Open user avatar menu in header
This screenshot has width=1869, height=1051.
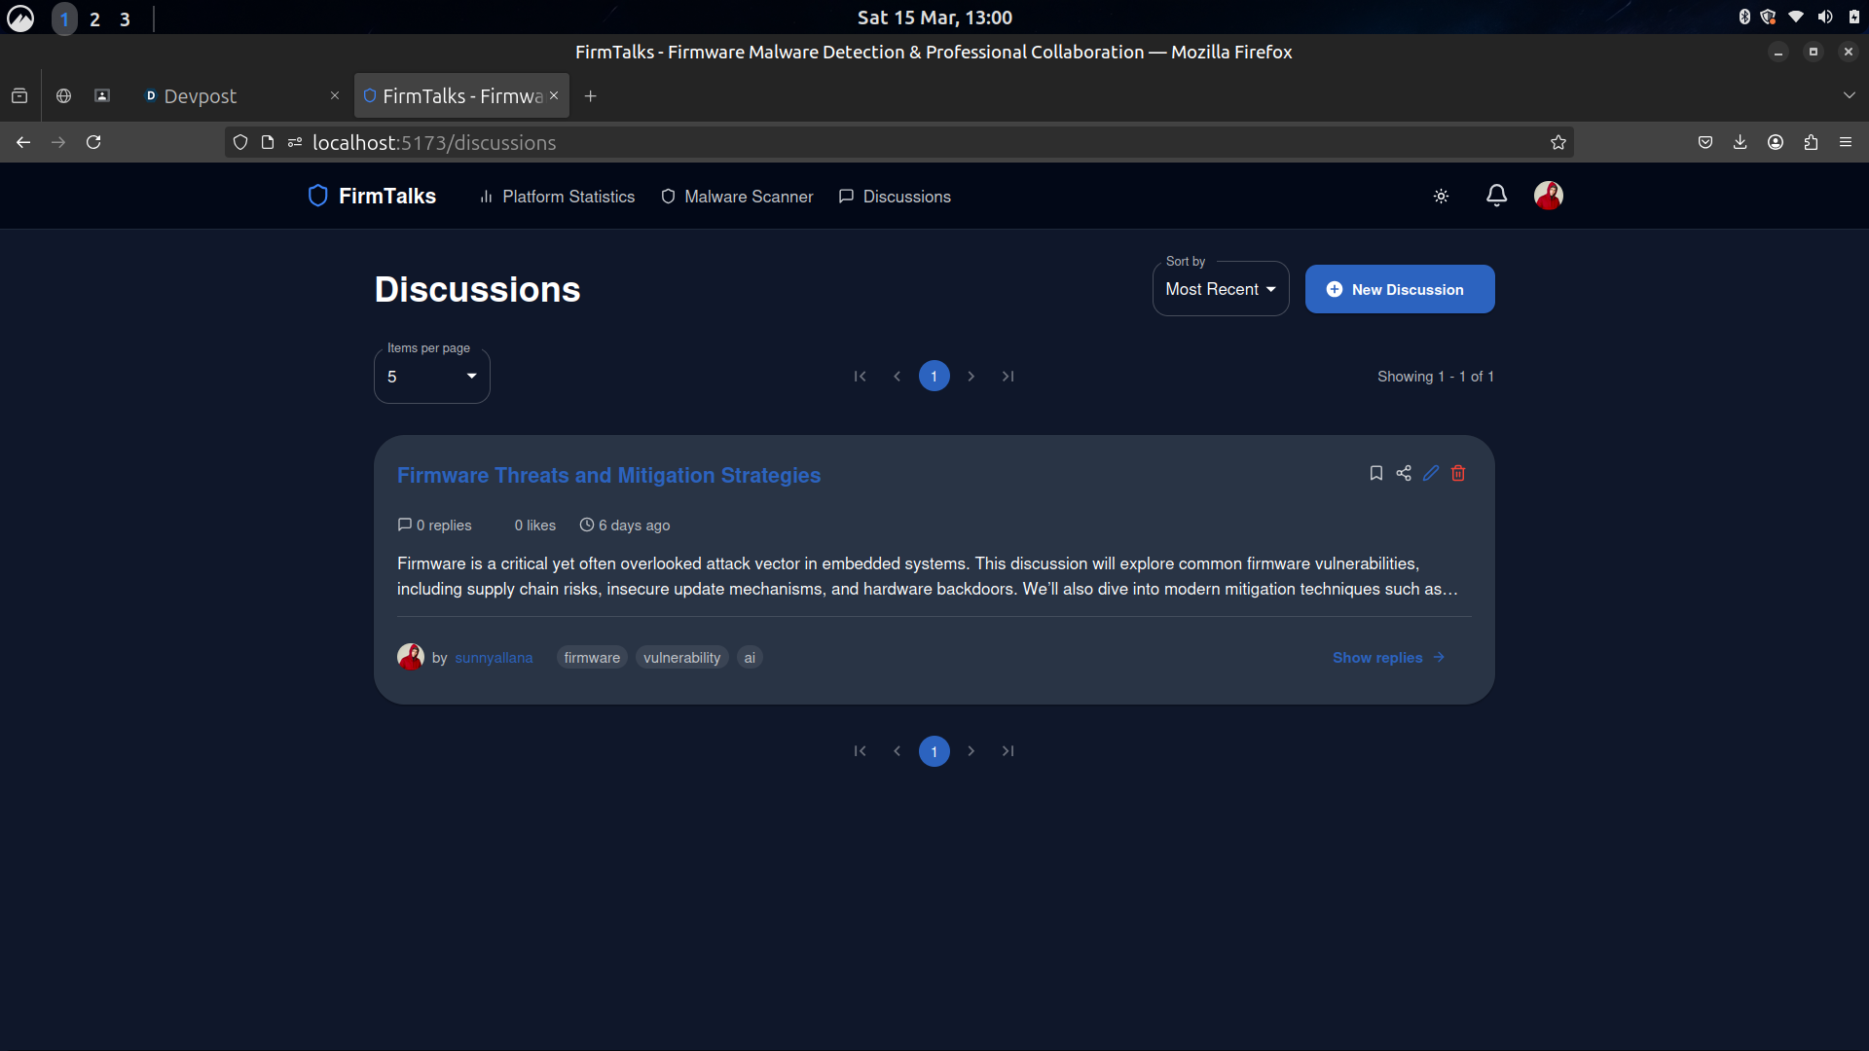(x=1548, y=196)
